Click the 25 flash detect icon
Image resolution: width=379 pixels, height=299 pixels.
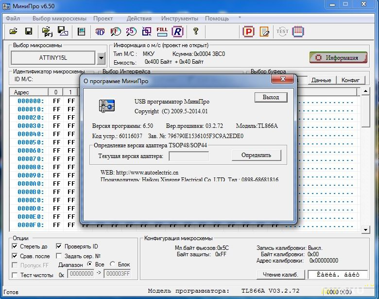click(x=131, y=32)
